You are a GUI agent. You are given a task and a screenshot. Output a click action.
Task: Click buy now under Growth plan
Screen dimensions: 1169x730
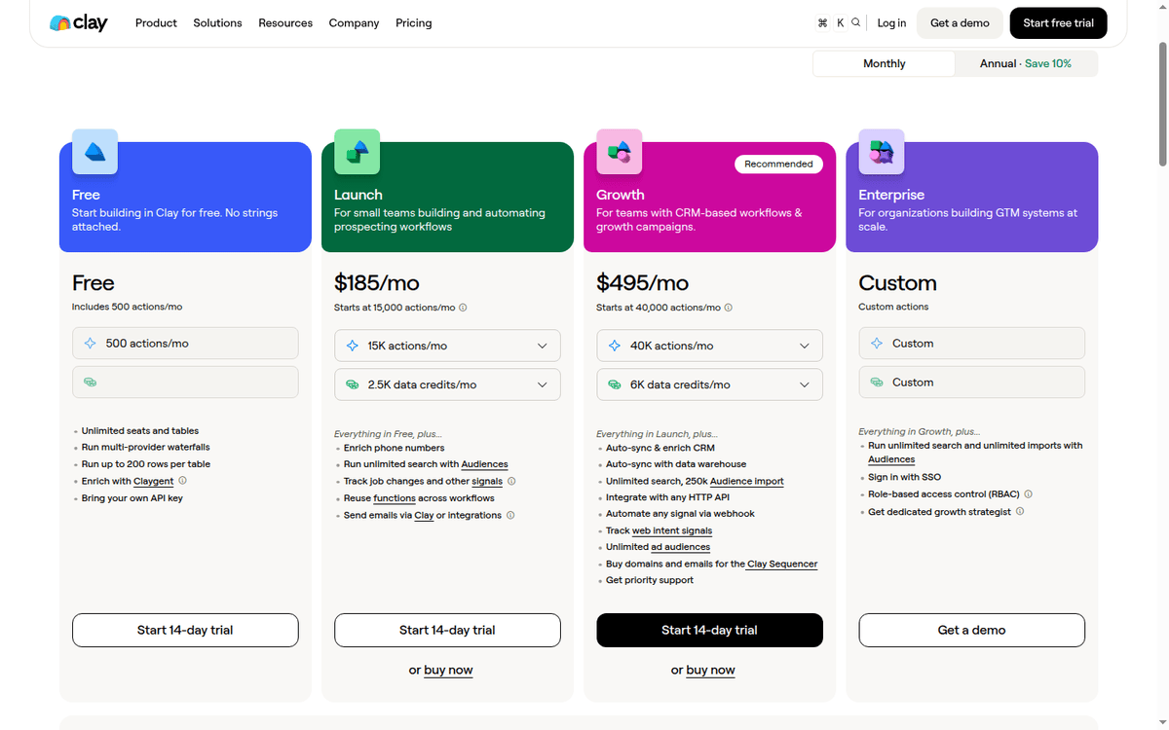[710, 671]
